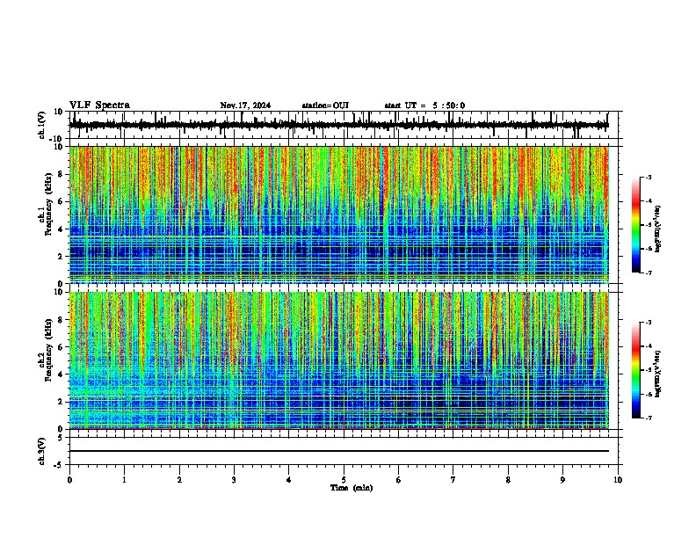This screenshot has height=538, width=696.
Task: Click the ch.1 color scale log(PSD) unit label
Action: pyautogui.click(x=658, y=229)
